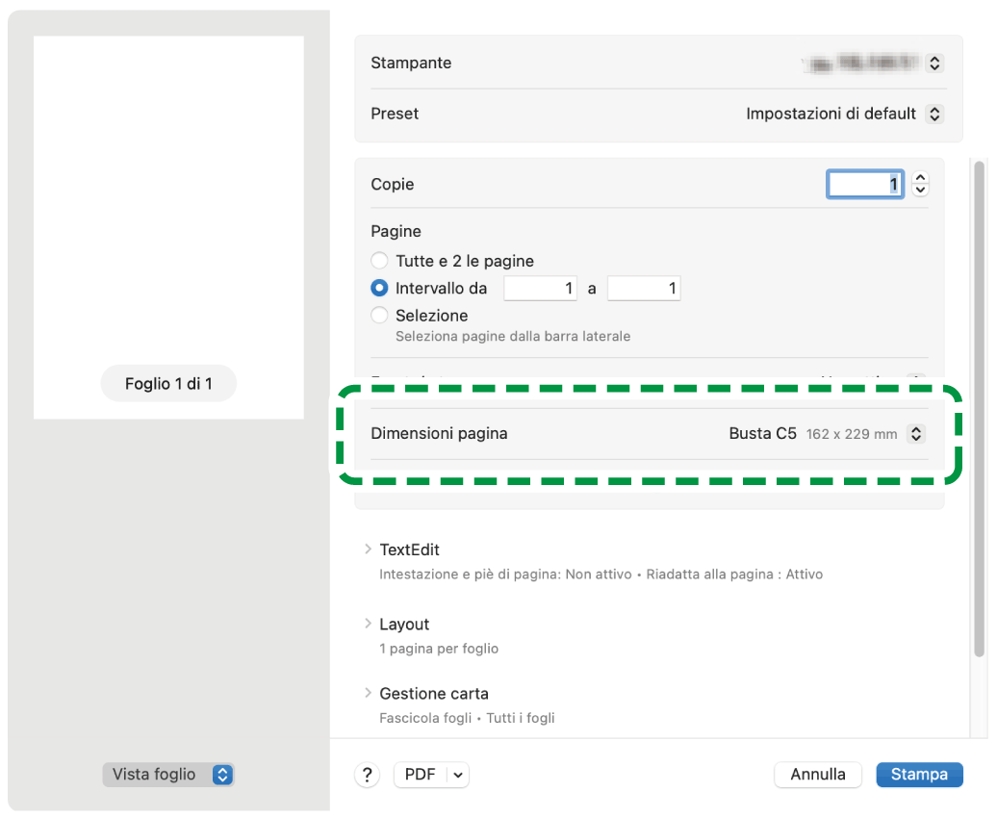
Task: Decrease copies with the stepper down arrow
Action: click(920, 191)
